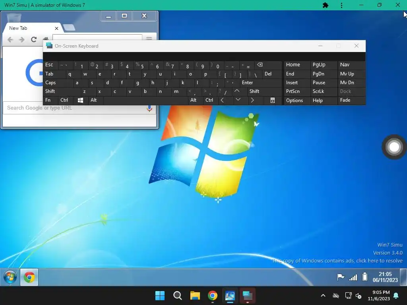Image resolution: width=407 pixels, height=305 pixels.
Task: Click the Chrome forward arrow
Action: (22, 39)
